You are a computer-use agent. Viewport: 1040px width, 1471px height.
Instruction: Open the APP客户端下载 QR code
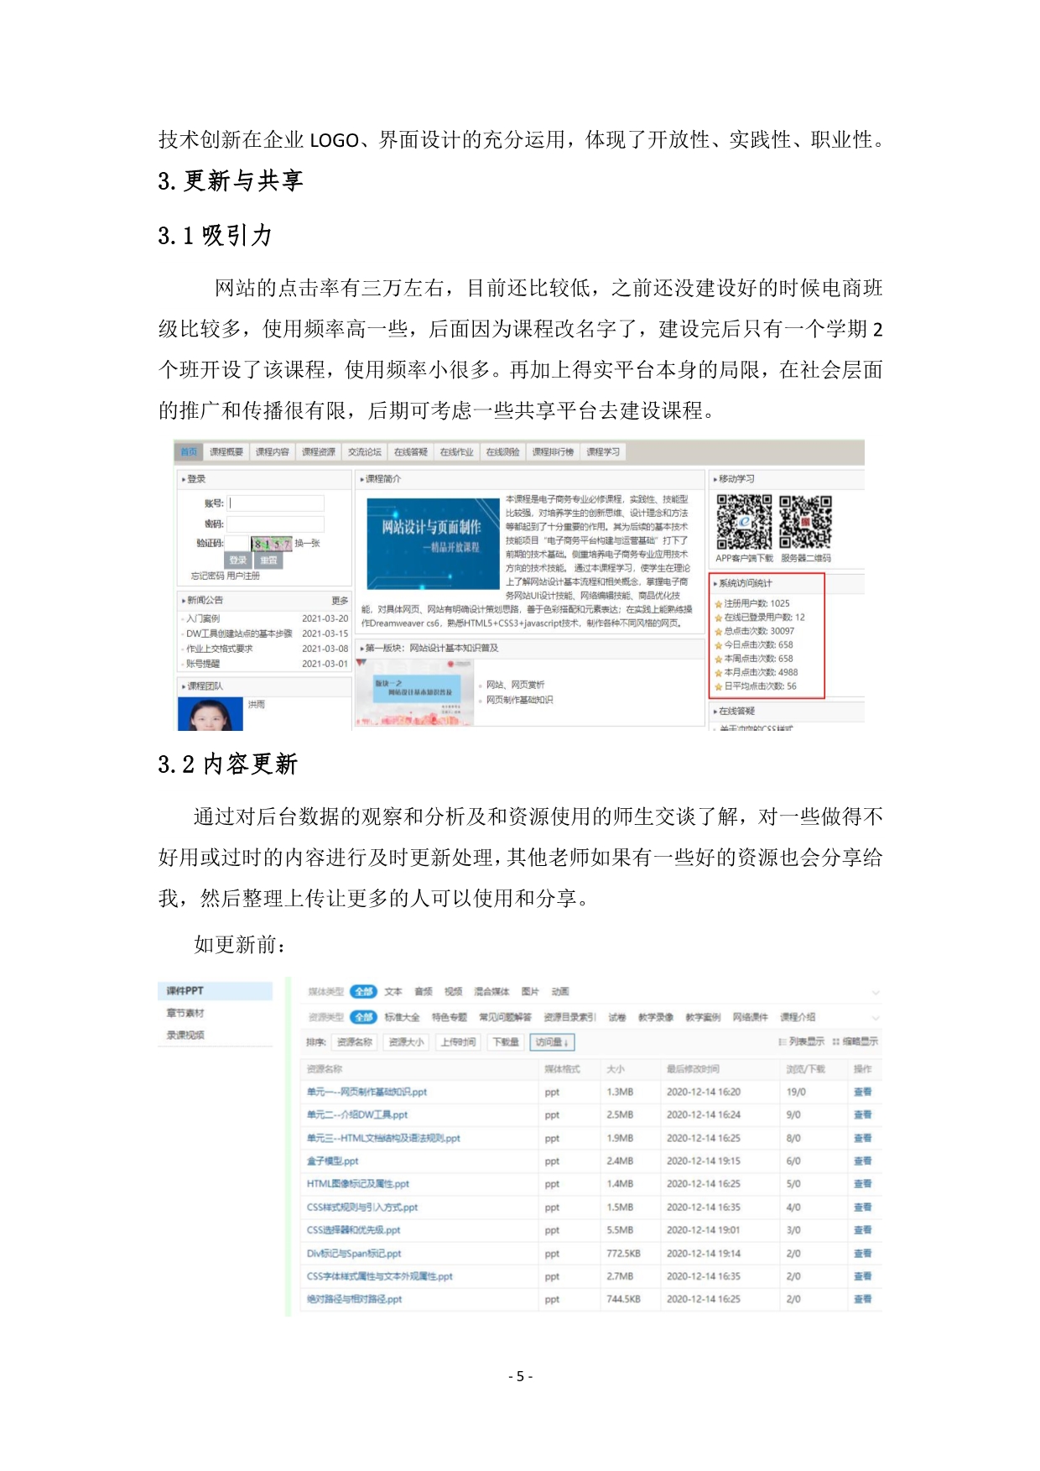click(744, 521)
